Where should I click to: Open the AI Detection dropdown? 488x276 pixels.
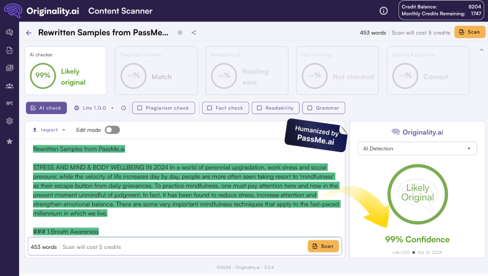coord(417,148)
